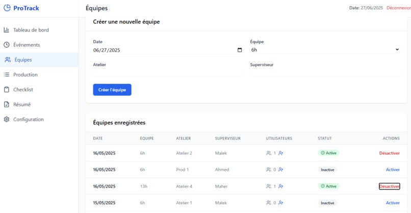Click the Créer l'équipe button
411x213 pixels.
[x=112, y=89]
